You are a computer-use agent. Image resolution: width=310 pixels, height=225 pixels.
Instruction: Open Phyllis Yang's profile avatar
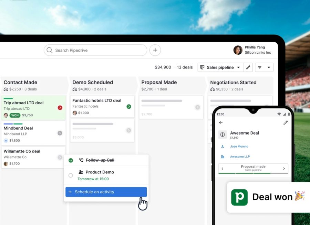[238, 50]
